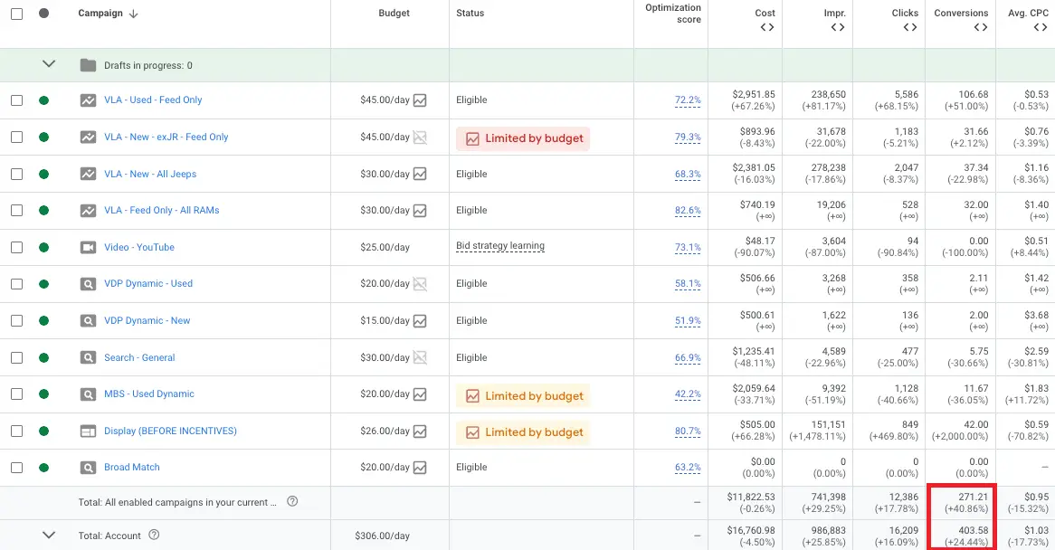
Task: Click the campaign type icon for VLA - New - All Jeeps
Action: point(88,175)
